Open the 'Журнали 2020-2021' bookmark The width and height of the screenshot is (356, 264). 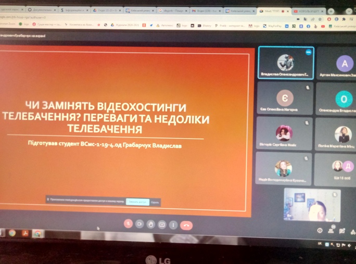click(x=125, y=25)
